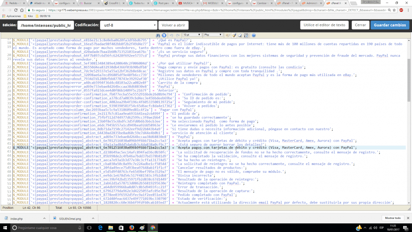Open the network tray icon
412x232 pixels.
(x=370, y=228)
